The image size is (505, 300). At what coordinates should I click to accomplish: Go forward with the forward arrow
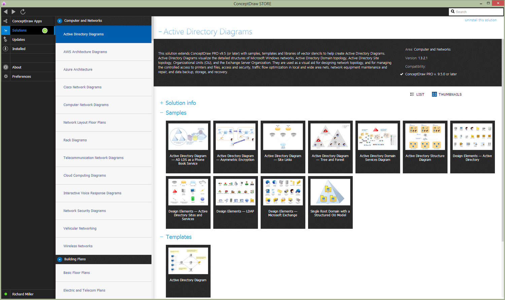[13, 12]
